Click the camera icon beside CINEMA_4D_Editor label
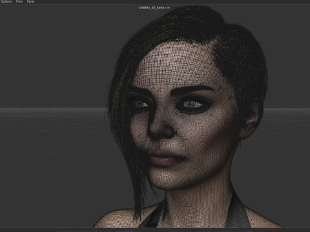The image size is (310, 232). tap(168, 8)
